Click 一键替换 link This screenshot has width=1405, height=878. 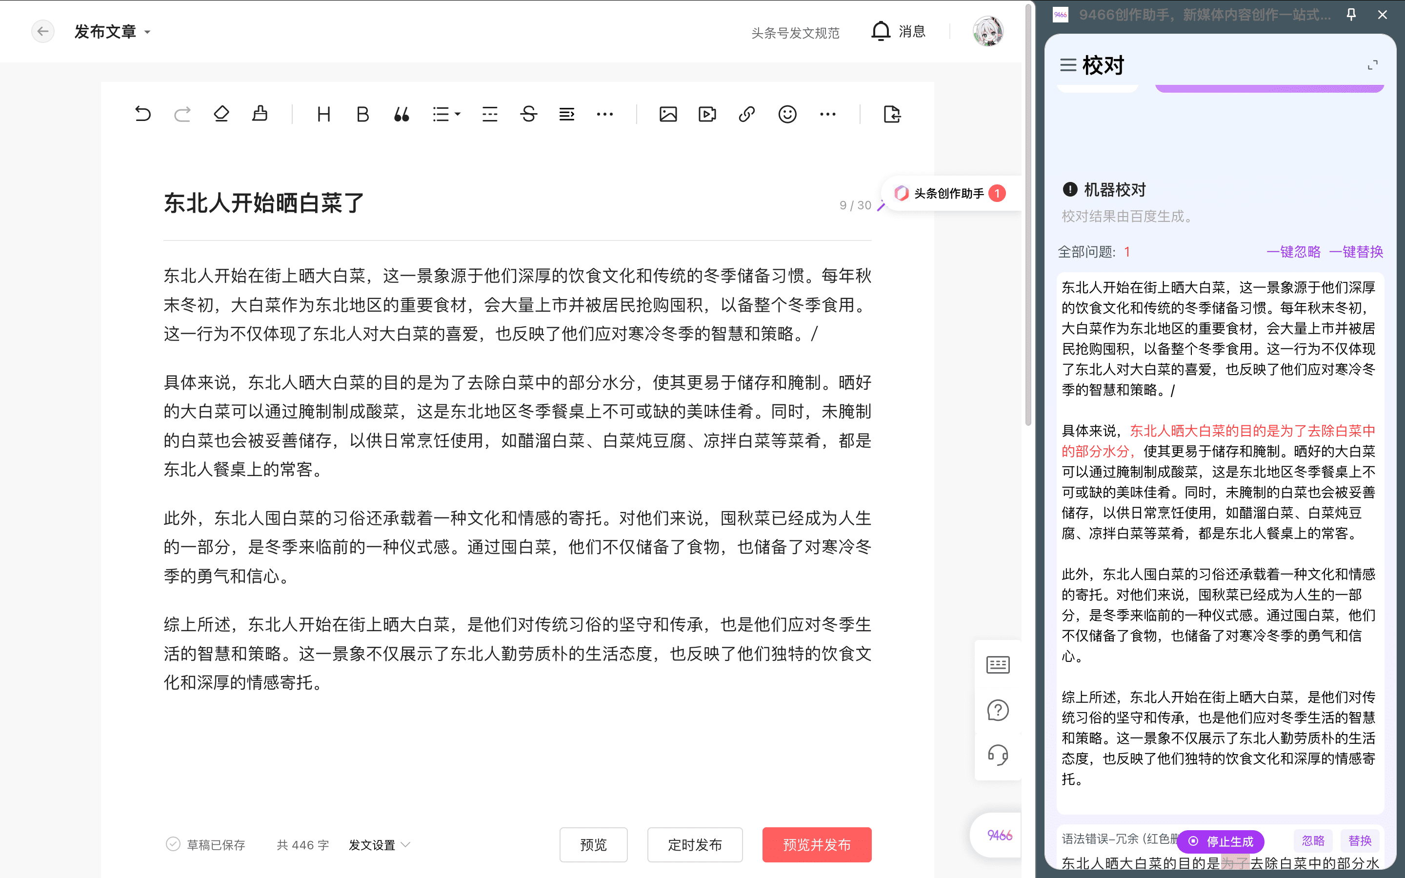(1356, 251)
